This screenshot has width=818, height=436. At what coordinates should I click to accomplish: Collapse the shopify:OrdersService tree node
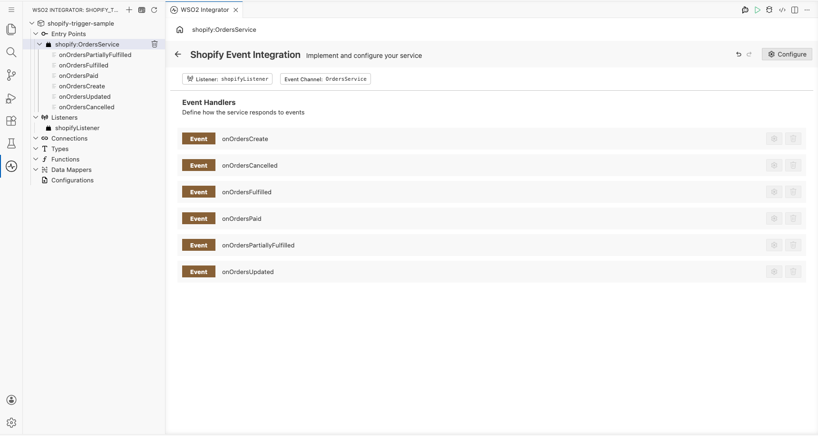pos(39,44)
